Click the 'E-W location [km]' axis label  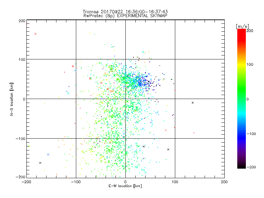click(x=125, y=186)
